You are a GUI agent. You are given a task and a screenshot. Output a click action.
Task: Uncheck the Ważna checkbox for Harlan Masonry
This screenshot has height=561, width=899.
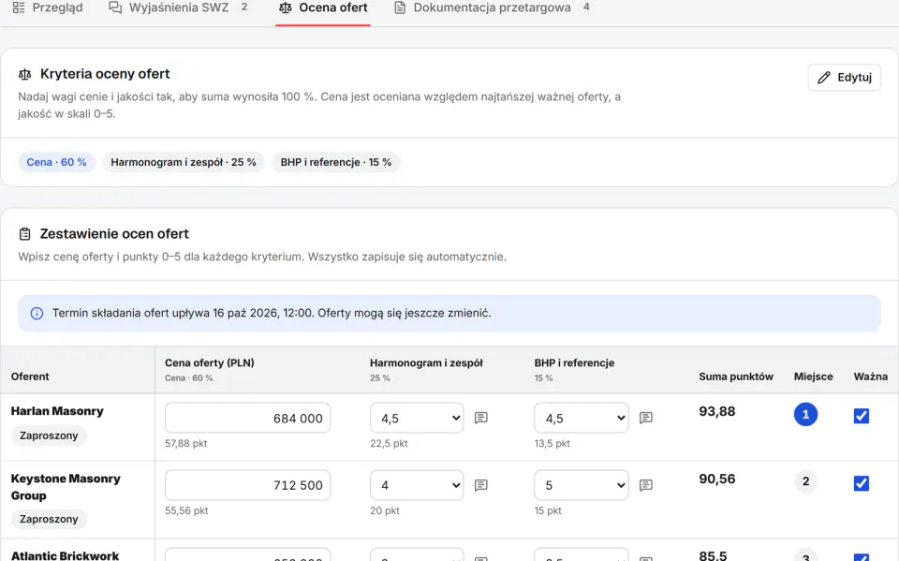[x=862, y=416]
